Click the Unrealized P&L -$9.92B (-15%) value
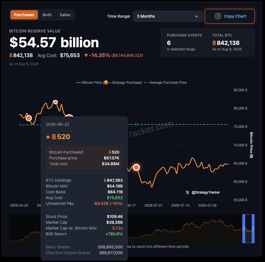 [108, 203]
